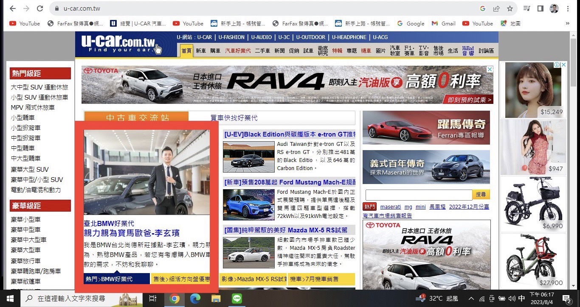Select the 試車 navigation tab

[x=308, y=50]
